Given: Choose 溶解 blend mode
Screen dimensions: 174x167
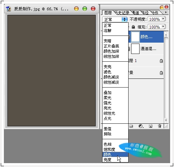Looking at the screenshot, I should click(115, 30).
